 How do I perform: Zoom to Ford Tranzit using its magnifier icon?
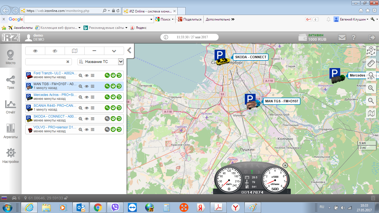pos(80,75)
